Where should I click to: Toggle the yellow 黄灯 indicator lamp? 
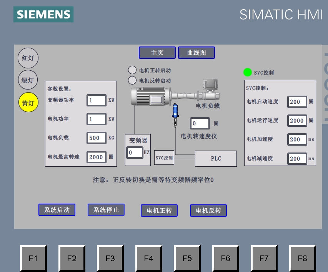coord(28,103)
